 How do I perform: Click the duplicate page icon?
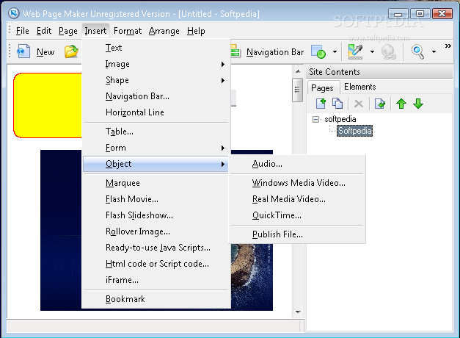click(x=337, y=104)
